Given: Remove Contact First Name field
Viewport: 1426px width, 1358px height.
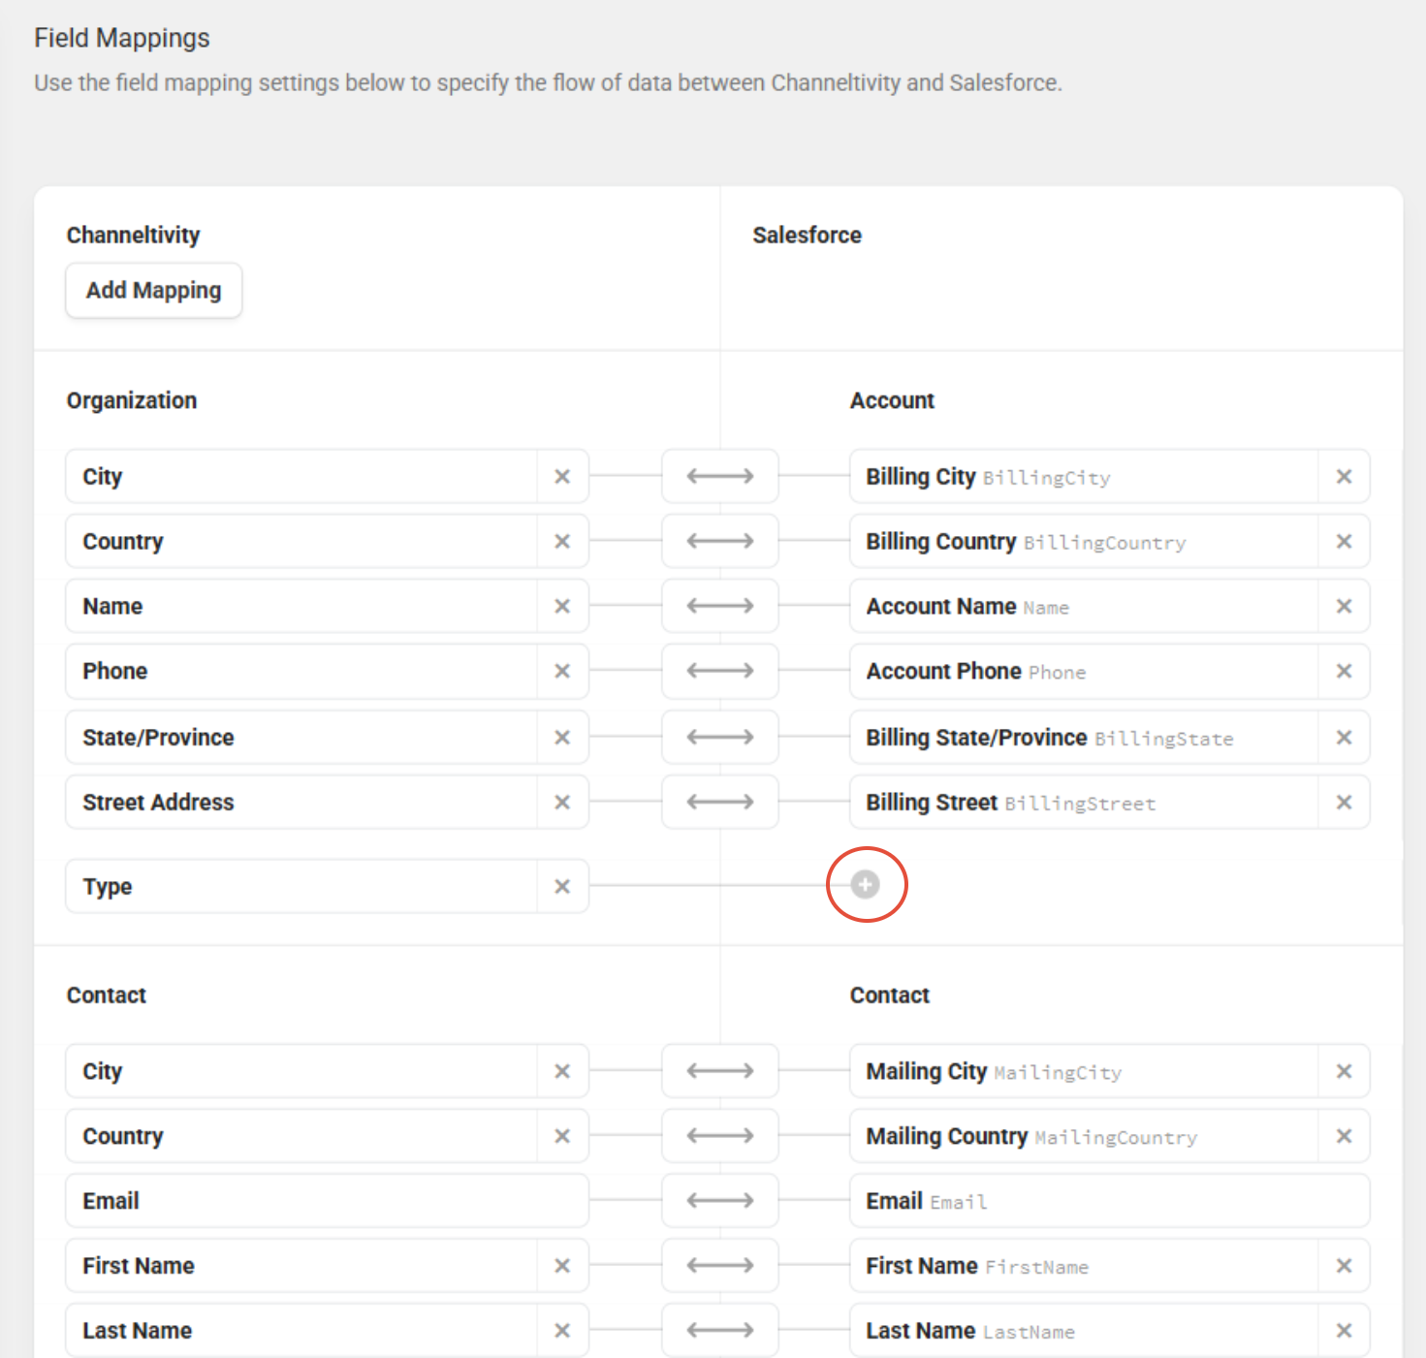Looking at the screenshot, I should [562, 1265].
